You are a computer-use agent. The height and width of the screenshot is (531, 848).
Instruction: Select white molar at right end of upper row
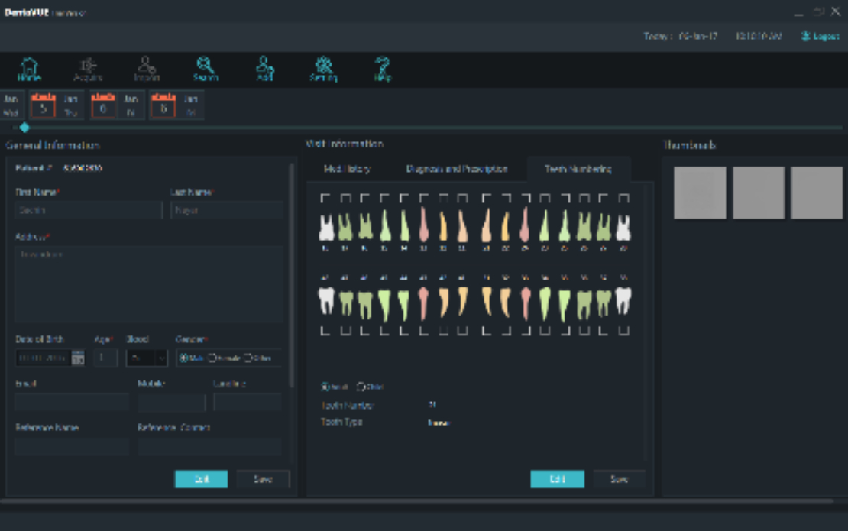[x=623, y=228]
